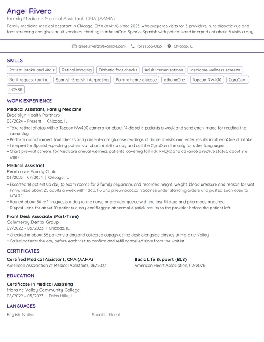264x342 pixels.
Task: Click the Family Medicine Medical Assistant subtitle
Action: coord(61,19)
